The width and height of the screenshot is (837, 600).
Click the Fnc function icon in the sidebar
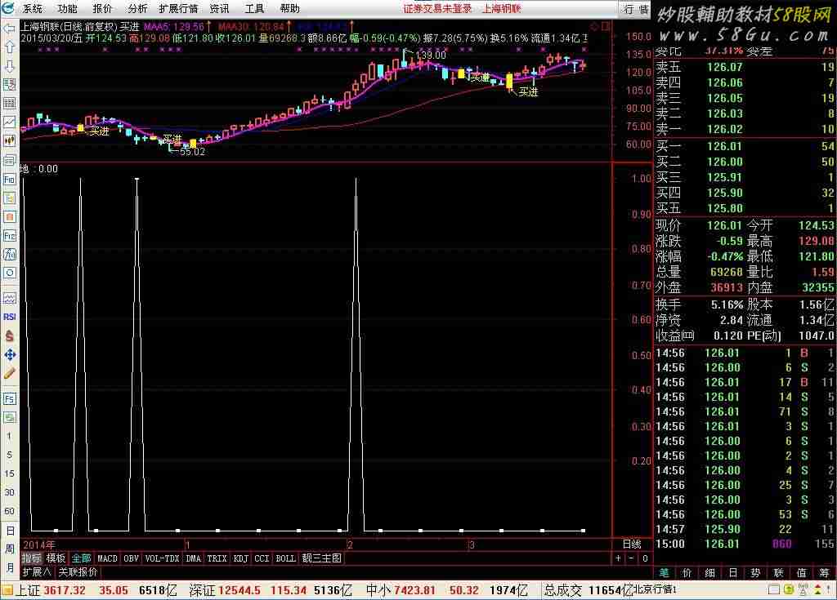pyautogui.click(x=9, y=235)
